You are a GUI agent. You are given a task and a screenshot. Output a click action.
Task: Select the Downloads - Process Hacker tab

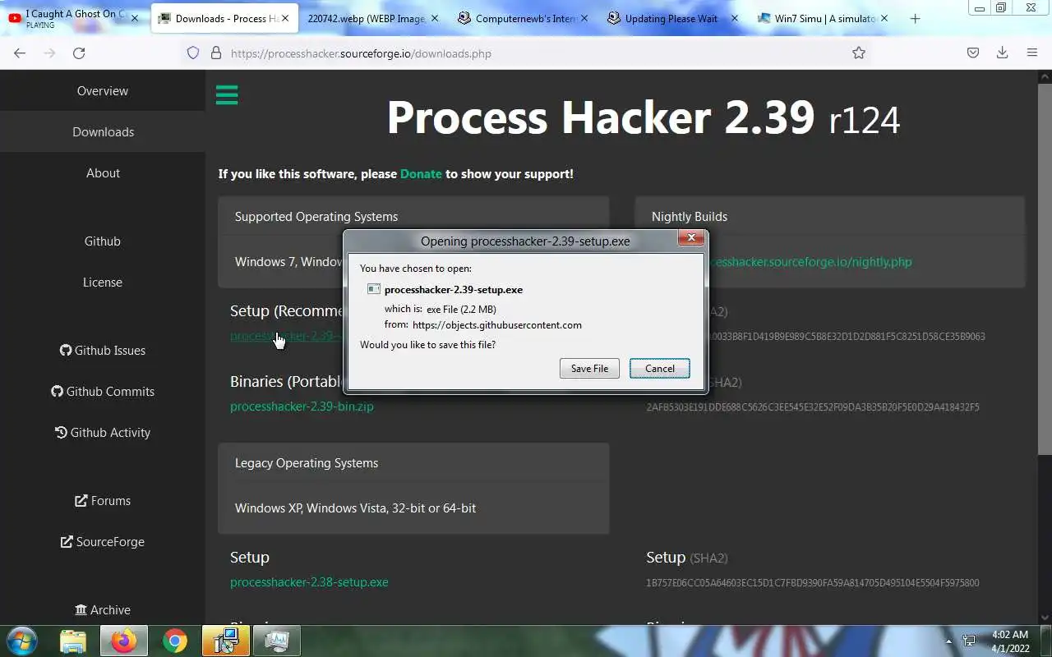point(224,18)
